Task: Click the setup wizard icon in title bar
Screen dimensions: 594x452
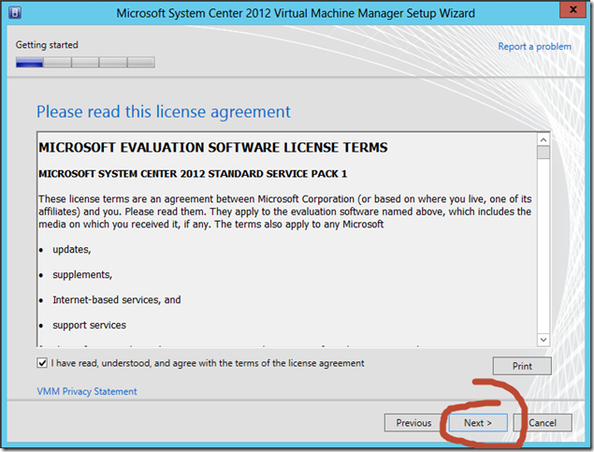Action: pos(15,12)
